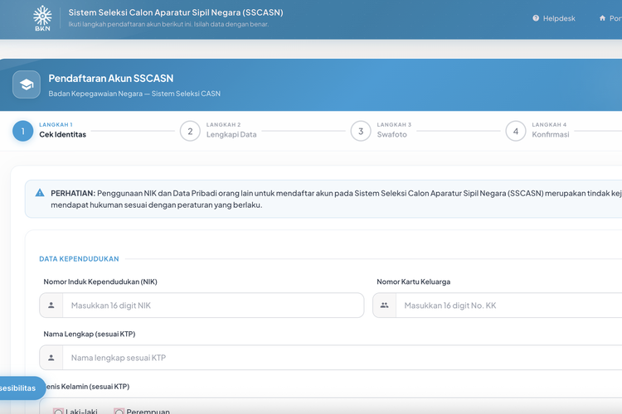This screenshot has width=622, height=414.
Task: Click the 'LANGKAH 3' step label
Action: pyautogui.click(x=394, y=124)
